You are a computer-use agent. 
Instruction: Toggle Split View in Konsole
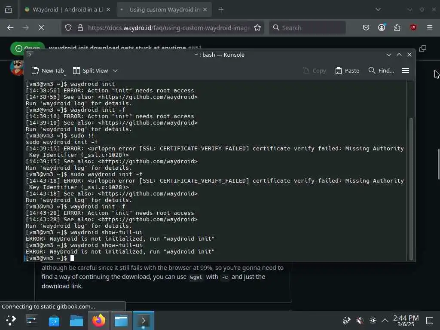tap(90, 71)
